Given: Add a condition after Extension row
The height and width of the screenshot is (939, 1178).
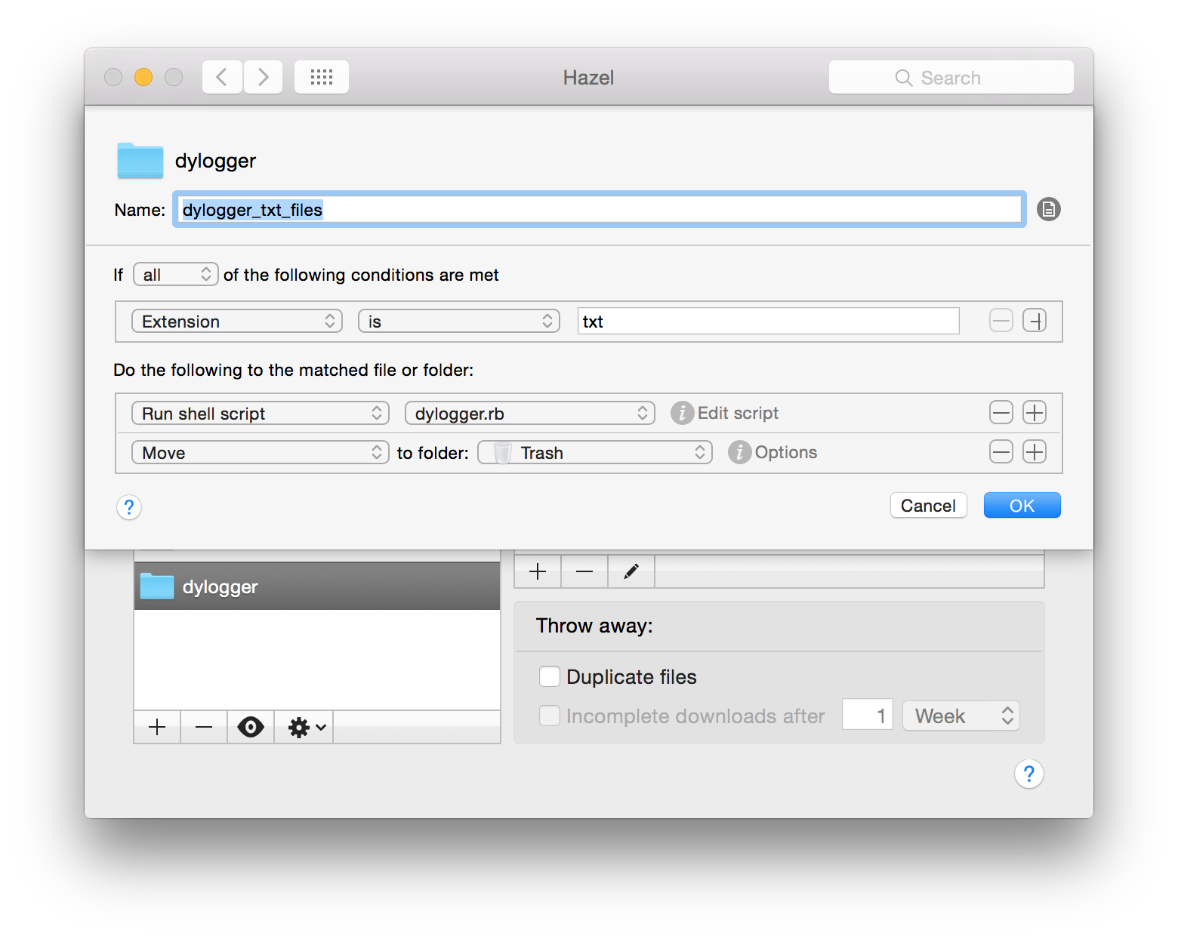Looking at the screenshot, I should [1035, 321].
